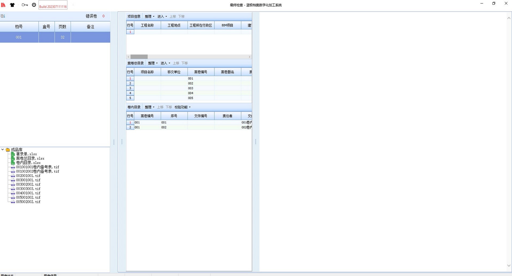This screenshot has height=276, width=512.
Task: Select row 3 in 案卷总目录 table
Action: pos(130,88)
